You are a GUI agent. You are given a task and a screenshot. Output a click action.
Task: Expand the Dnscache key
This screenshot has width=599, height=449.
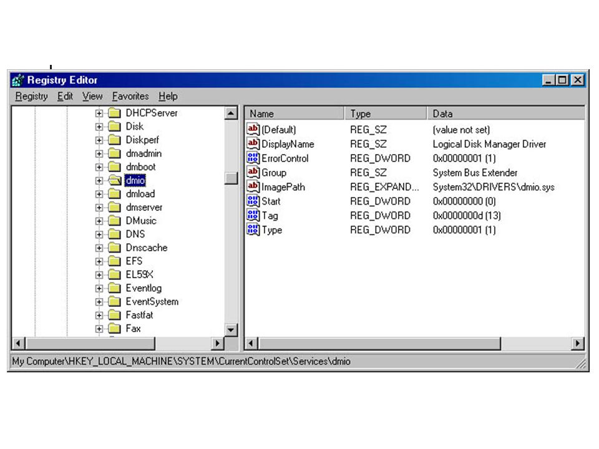coord(99,248)
